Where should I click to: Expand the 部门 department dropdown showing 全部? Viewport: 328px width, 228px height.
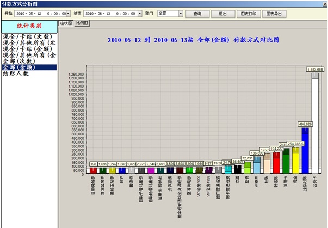181,14
